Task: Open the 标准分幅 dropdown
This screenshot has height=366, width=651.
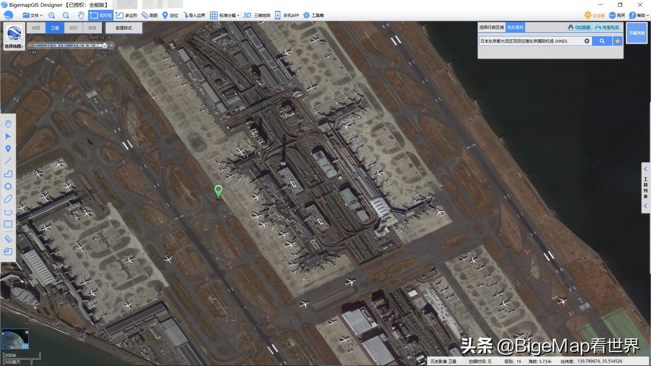Action: pyautogui.click(x=224, y=15)
